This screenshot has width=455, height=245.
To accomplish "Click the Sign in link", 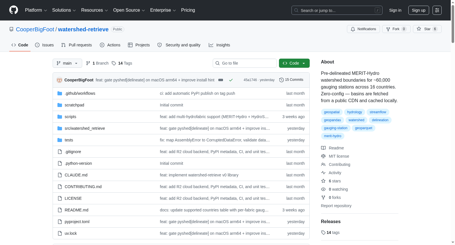I will pos(395,10).
